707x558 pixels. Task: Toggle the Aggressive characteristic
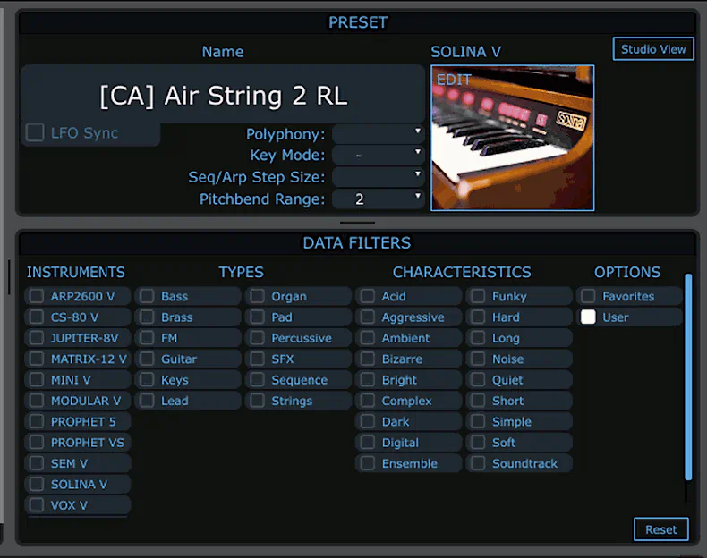tap(368, 317)
